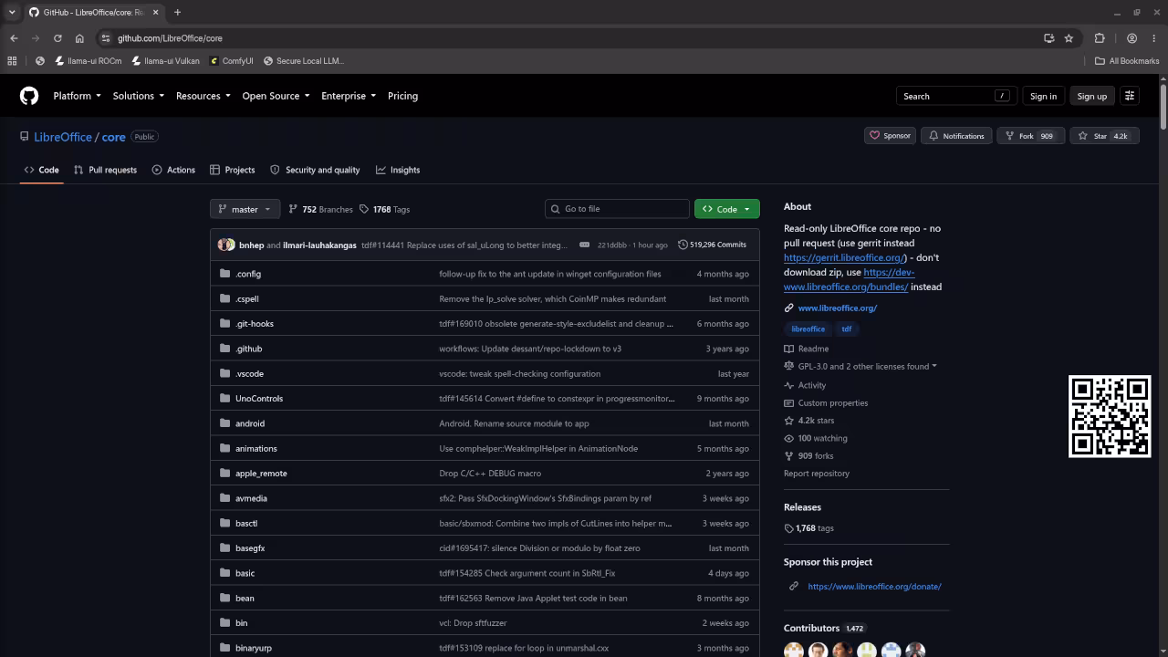This screenshot has height=657, width=1168.
Task: Bookmark this page with the star icon
Action: coord(1069,38)
